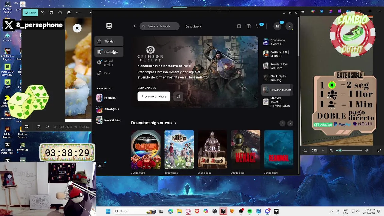
Task: Open the wishlist bookmark icon in the top bar
Action: (x=239, y=26)
